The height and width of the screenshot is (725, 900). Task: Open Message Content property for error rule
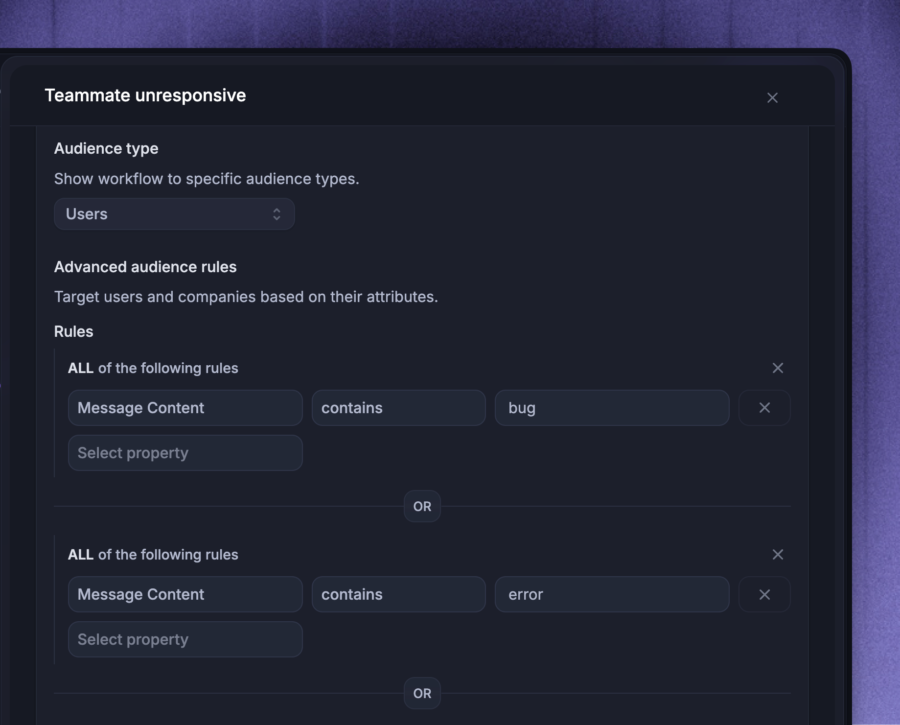[185, 594]
